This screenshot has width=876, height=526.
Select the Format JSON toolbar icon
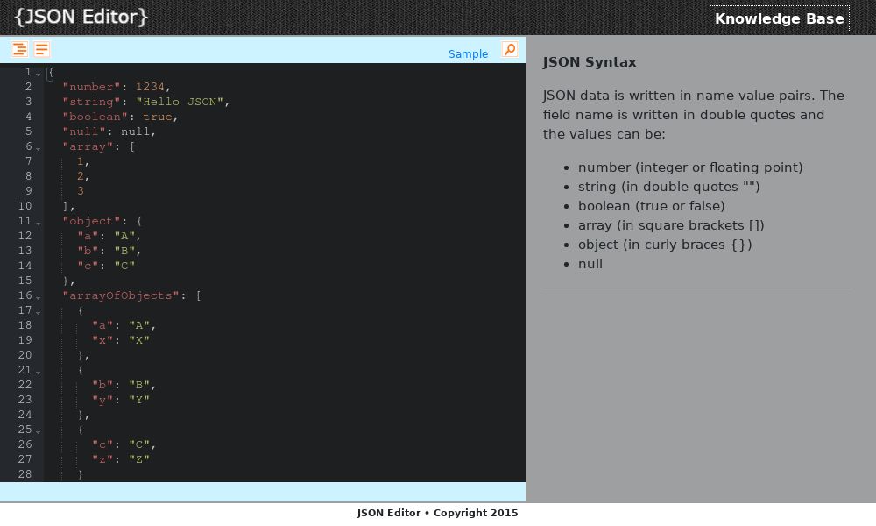pos(20,49)
